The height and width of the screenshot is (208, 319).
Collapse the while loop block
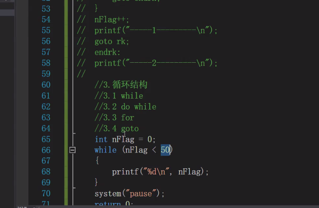(72, 150)
